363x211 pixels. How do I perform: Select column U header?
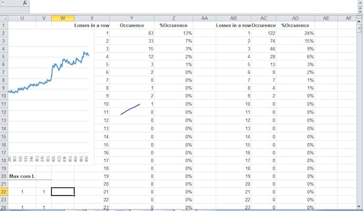point(22,18)
